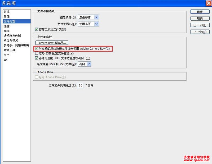Toggle ask before saving layered TIFF checkbox
The height and width of the screenshot is (164, 212).
37,58
